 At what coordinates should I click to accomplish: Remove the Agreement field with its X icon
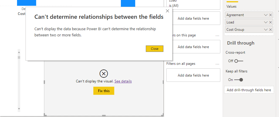point(270,15)
